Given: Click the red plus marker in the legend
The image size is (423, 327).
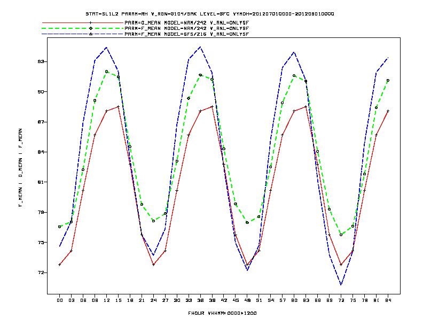Looking at the screenshot, I should pyautogui.click(x=91, y=23).
